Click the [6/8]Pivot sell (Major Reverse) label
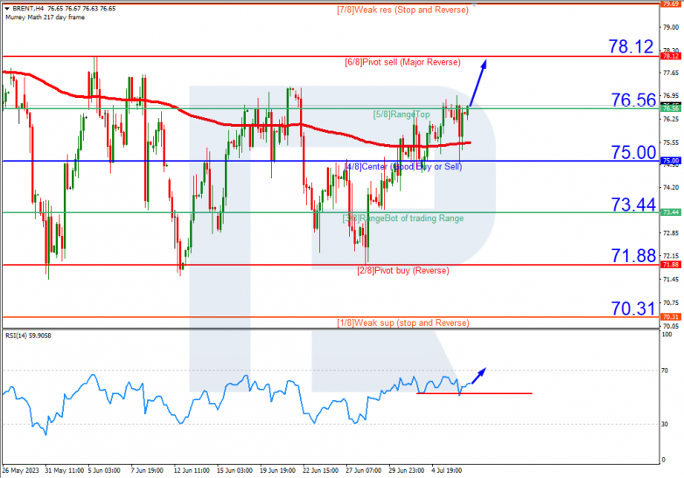The width and height of the screenshot is (684, 478). [402, 62]
